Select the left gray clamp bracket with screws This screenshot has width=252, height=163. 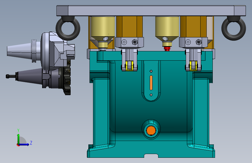click(x=129, y=43)
